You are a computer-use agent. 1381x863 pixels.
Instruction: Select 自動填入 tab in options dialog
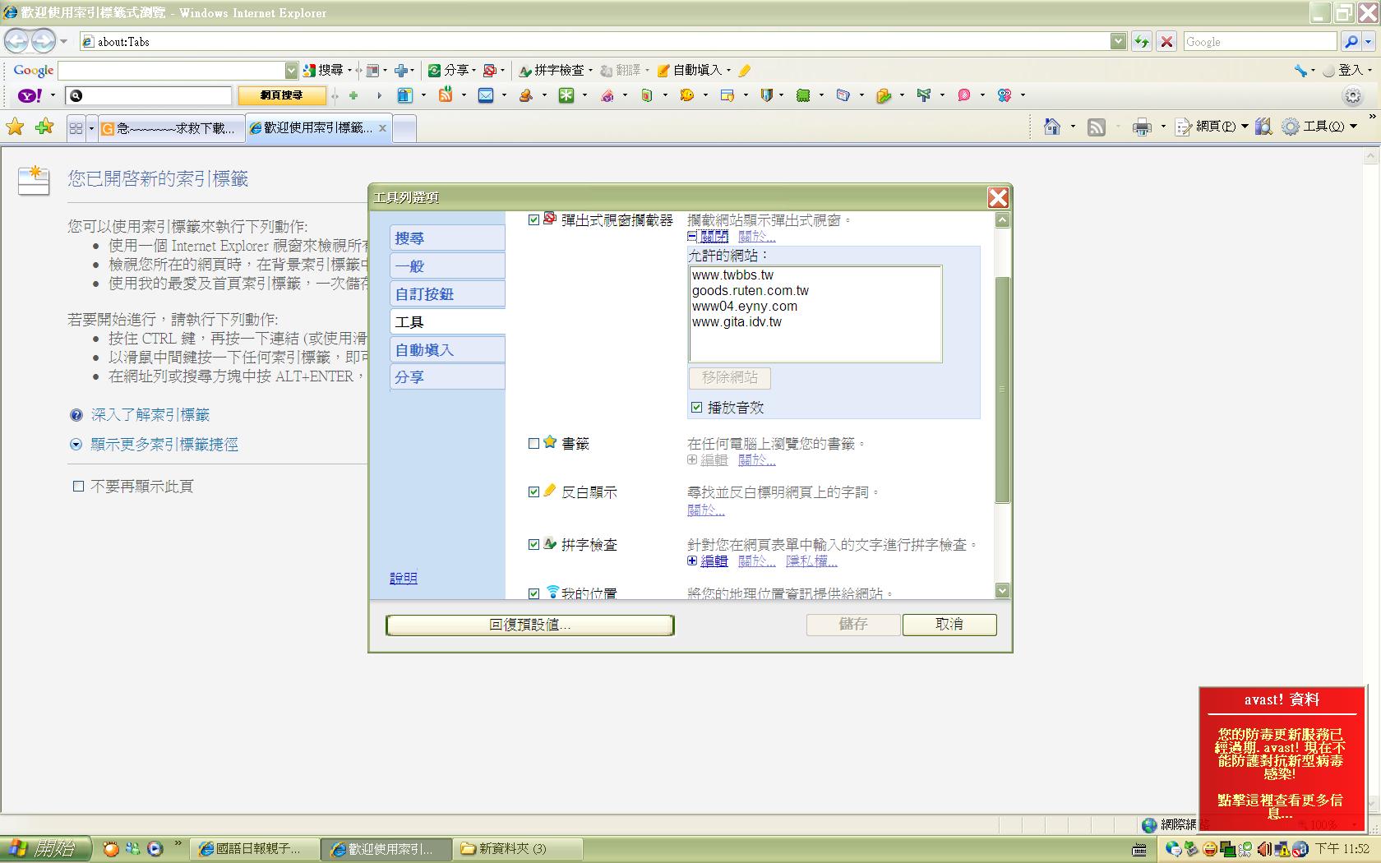pos(447,350)
